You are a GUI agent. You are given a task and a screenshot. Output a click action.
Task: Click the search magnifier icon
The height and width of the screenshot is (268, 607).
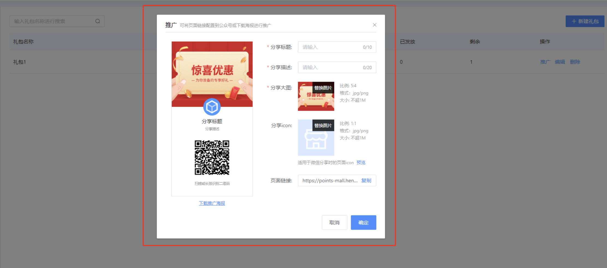97,21
